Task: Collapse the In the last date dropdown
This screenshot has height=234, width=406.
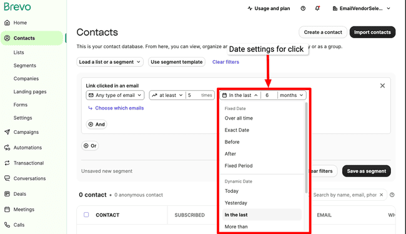Action: click(240, 95)
